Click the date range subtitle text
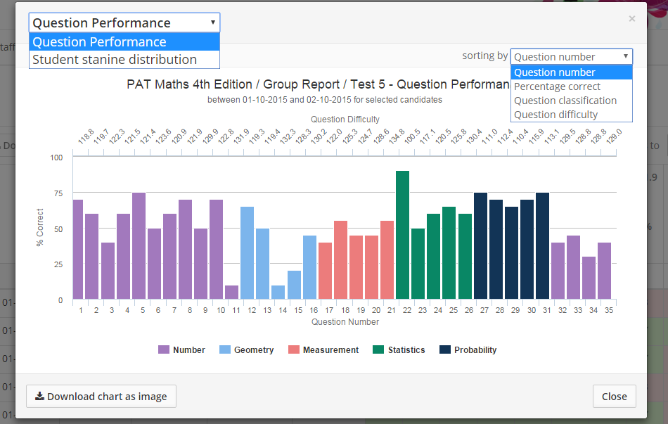 325,100
